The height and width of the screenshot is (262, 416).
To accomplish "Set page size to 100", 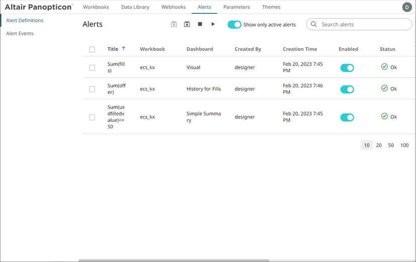I will coord(404,145).
